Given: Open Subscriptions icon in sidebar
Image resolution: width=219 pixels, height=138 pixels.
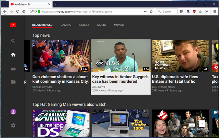Looking at the screenshot, I should [x=13, y=68].
